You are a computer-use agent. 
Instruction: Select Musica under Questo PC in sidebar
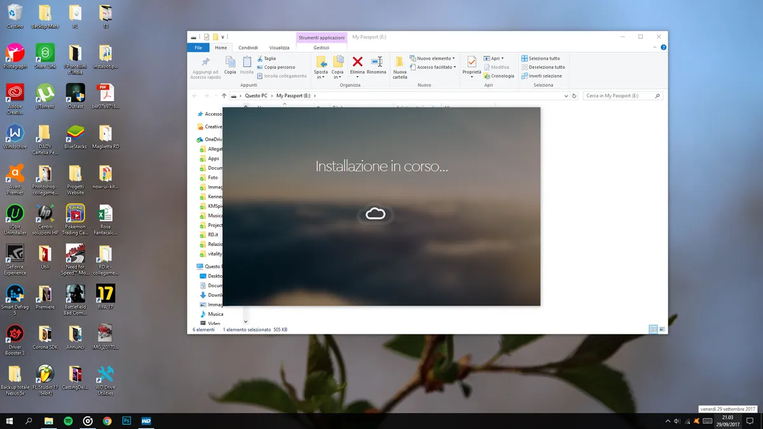point(211,314)
